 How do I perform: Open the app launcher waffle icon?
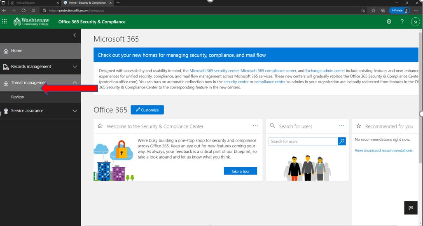click(x=5, y=21)
